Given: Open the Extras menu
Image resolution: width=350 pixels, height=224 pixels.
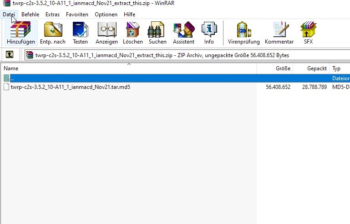Looking at the screenshot, I should [52, 15].
